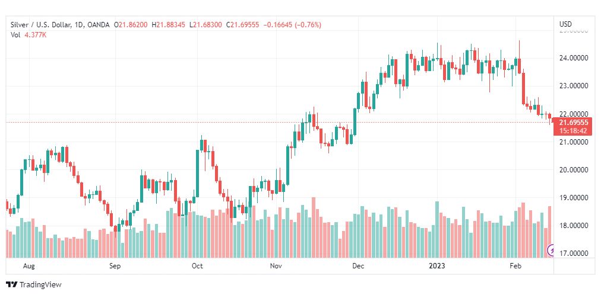Click the -0.16645 (-0.76%) change value
Viewport: 601px width, 295px height.
tap(292, 25)
